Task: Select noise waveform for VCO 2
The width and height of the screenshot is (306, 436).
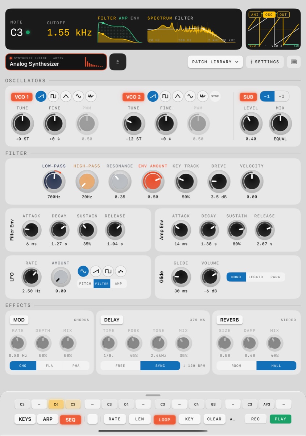Action: click(202, 96)
